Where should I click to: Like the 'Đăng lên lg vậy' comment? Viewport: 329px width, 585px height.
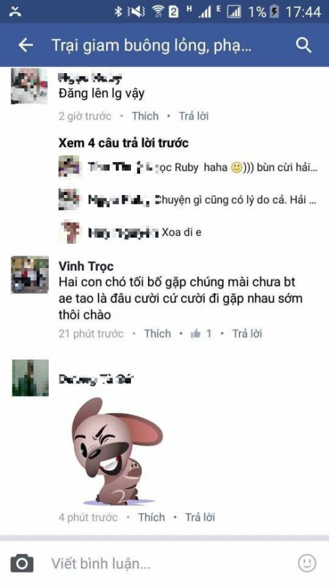coord(145,116)
